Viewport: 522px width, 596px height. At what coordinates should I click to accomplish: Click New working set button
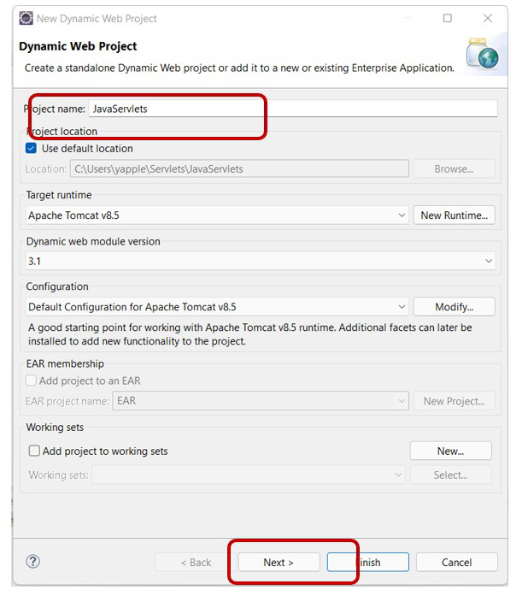coord(450,451)
